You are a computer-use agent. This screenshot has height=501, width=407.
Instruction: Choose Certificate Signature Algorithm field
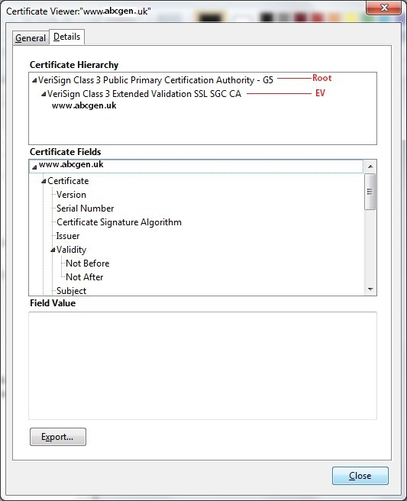119,222
